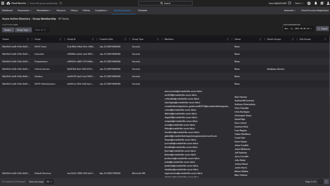The height and width of the screenshot is (186, 330).
Task: Open the stacked messages icon in the header
Action: [x=322, y=3]
